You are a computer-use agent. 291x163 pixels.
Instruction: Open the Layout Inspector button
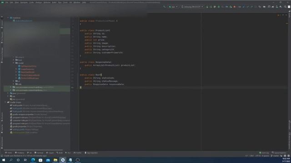pos(279,153)
